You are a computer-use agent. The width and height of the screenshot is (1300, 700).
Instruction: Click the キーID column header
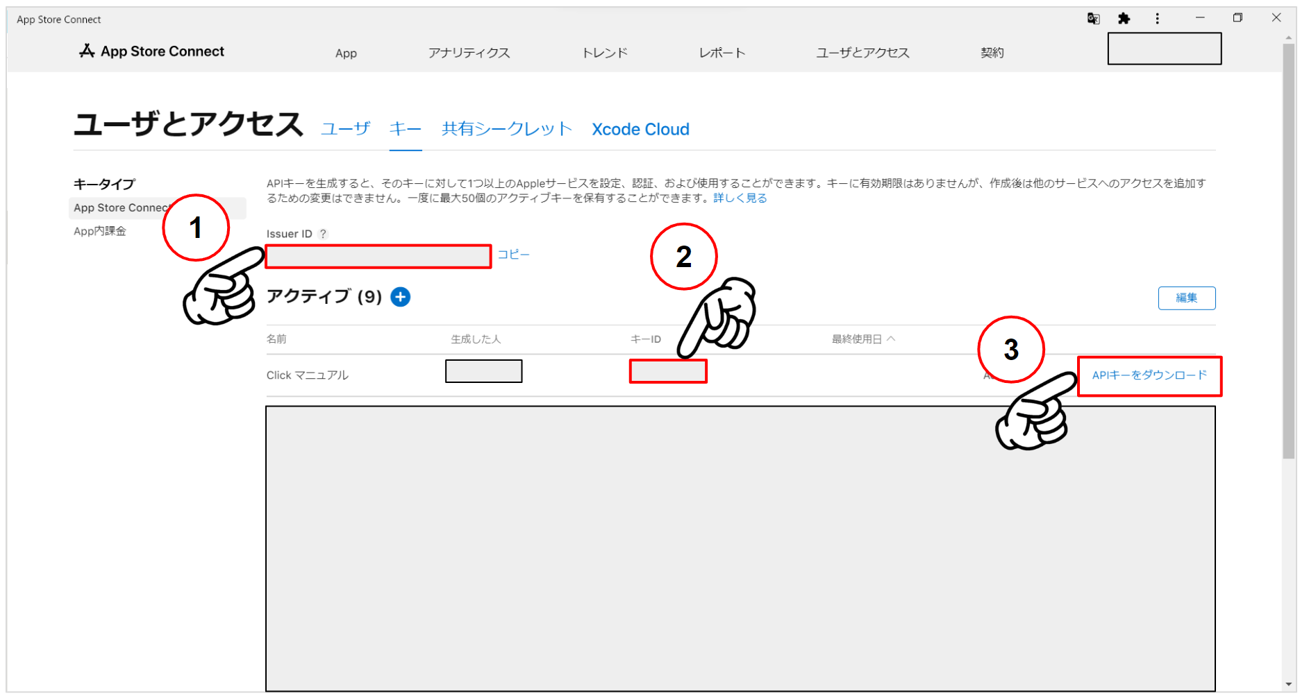646,339
